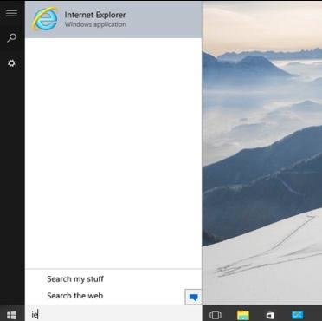The height and width of the screenshot is (321, 322).
Task: Click the "Windows application" subtitle text
Action: [95, 24]
